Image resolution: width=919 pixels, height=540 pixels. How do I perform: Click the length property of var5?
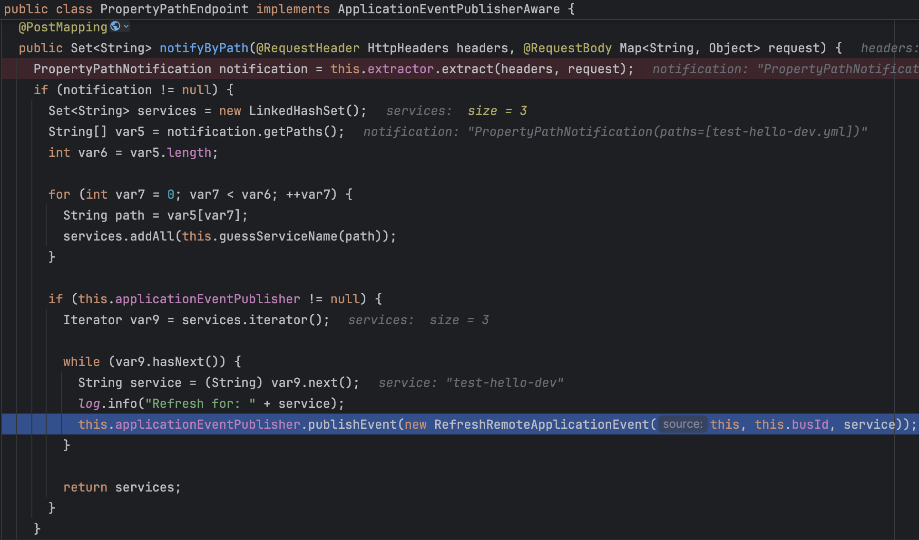point(189,153)
